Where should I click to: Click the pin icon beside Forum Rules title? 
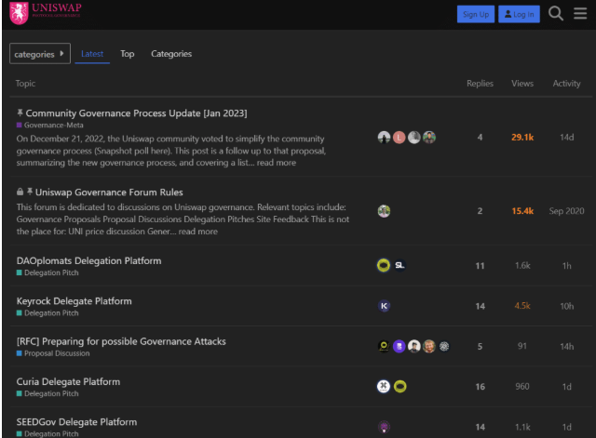click(30, 192)
